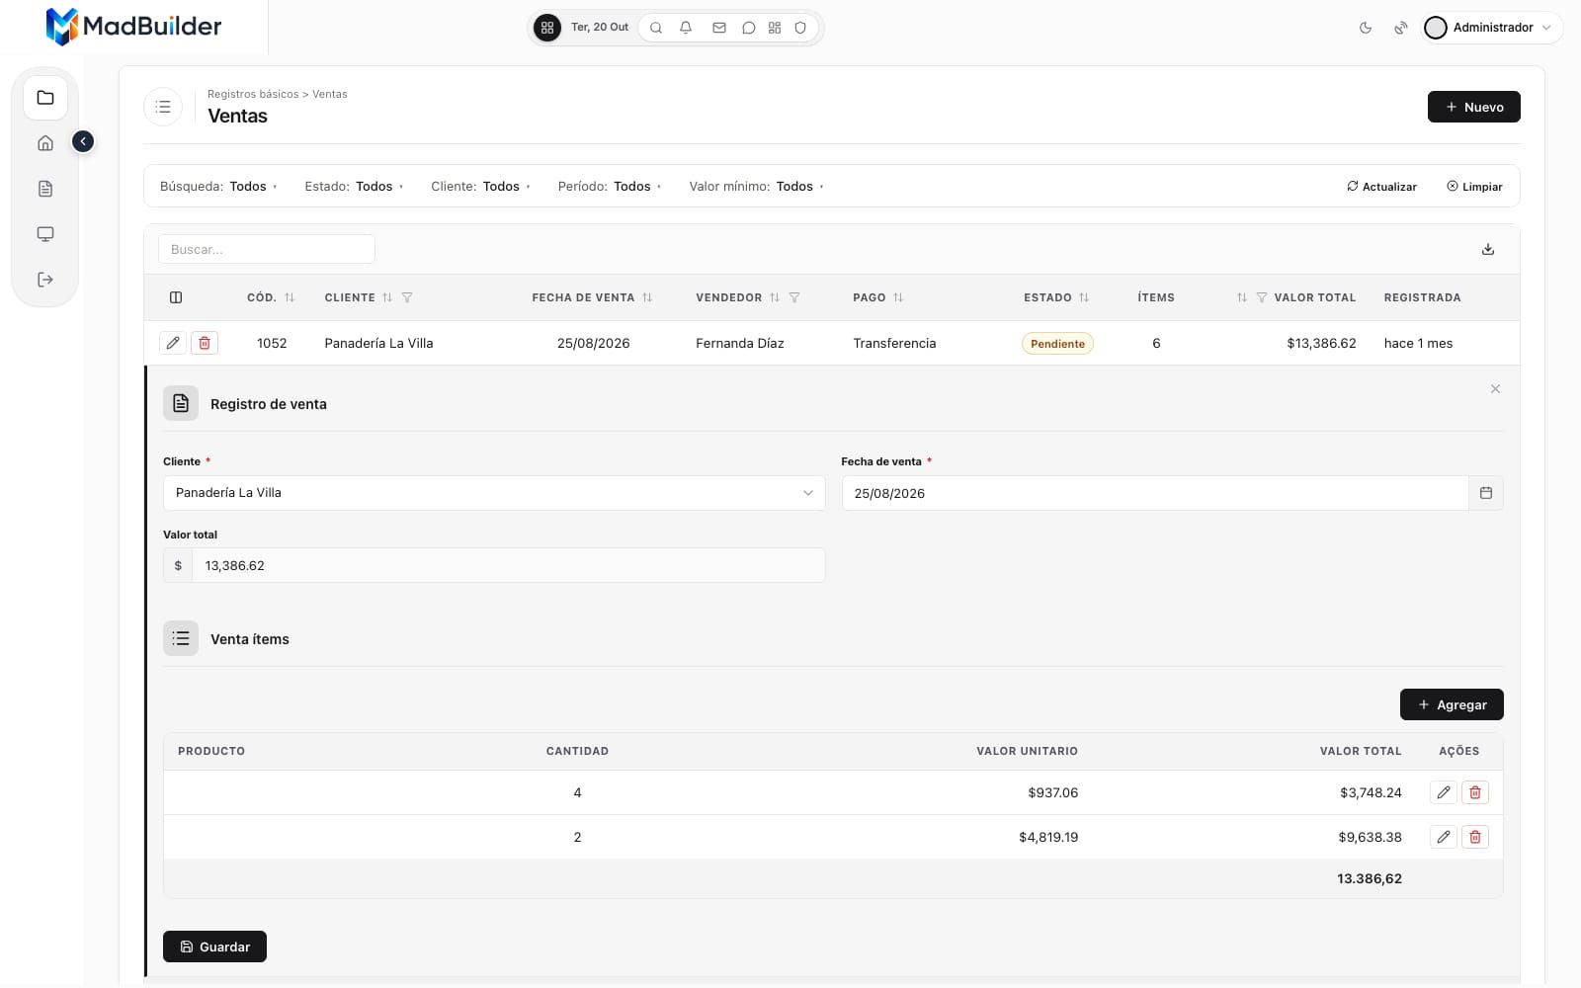Image resolution: width=1581 pixels, height=988 pixels.
Task: Open calendar picker for Fecha de venta
Action: pyautogui.click(x=1486, y=493)
